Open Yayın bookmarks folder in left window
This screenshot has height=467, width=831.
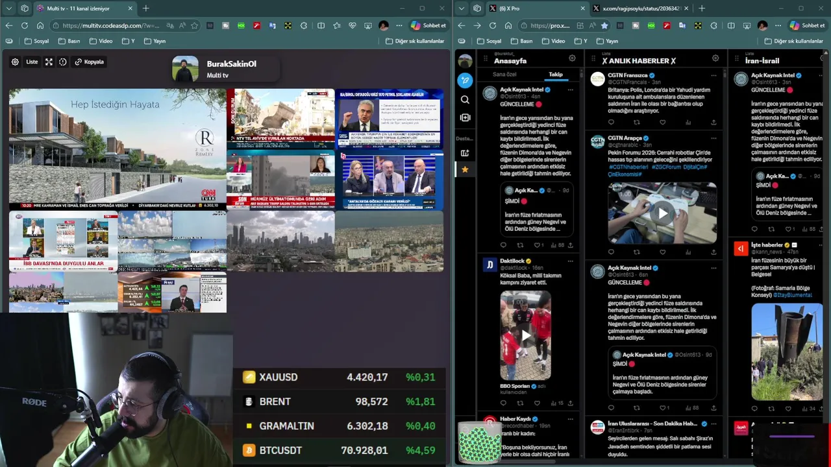153,41
